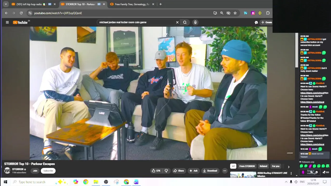The height and width of the screenshot is (186, 331).
Task: Open the STORROR channel name link
Action: (18, 169)
